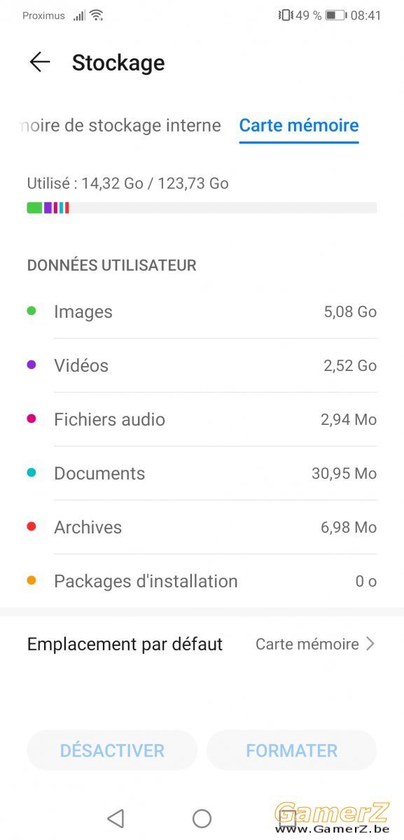Viewport: 404px width, 840px height.
Task: Tap the Wi-Fi status icon
Action: click(x=97, y=15)
